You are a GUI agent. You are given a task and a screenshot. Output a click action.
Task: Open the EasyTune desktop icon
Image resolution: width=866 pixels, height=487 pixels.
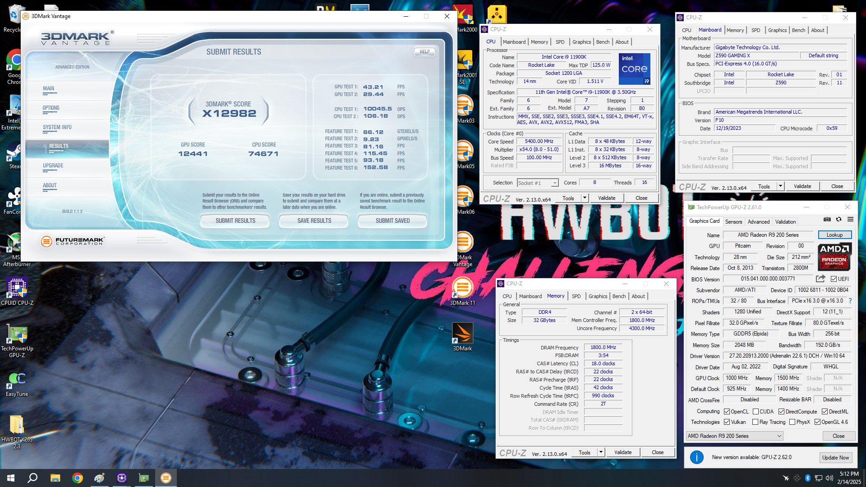pyautogui.click(x=17, y=385)
